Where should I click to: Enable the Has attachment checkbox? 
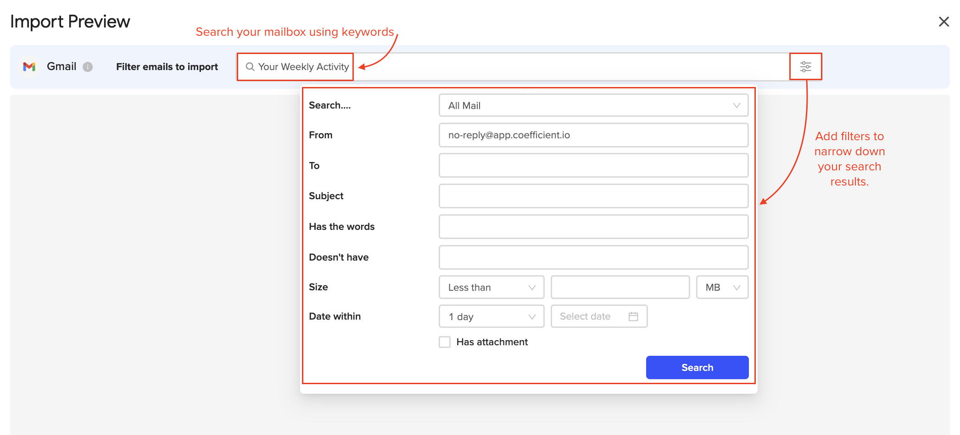pyautogui.click(x=445, y=342)
